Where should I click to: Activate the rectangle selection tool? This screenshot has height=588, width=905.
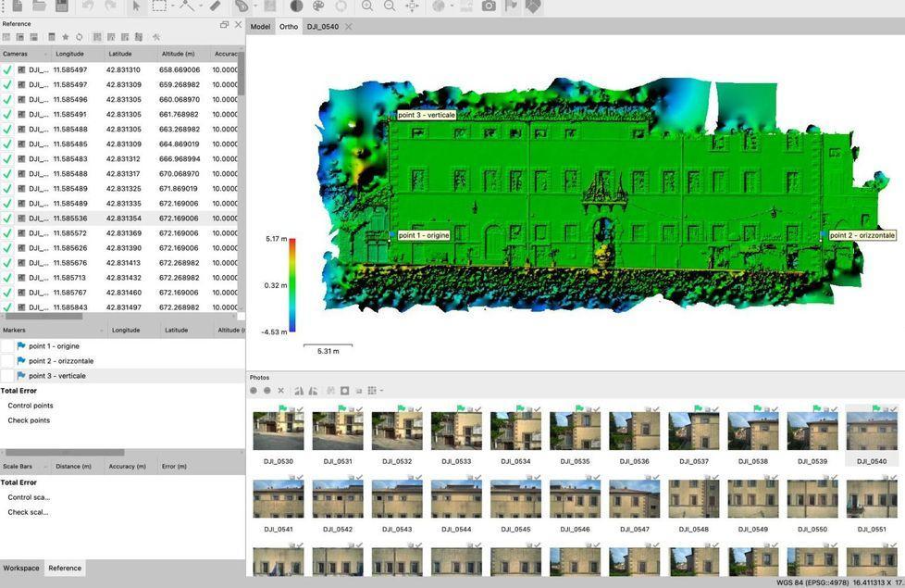point(159,6)
